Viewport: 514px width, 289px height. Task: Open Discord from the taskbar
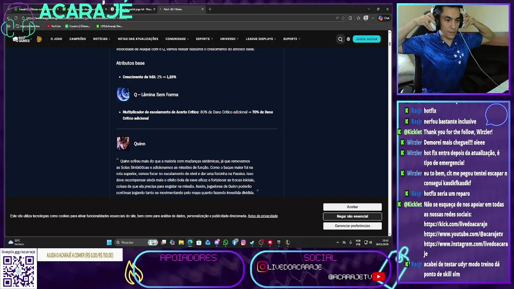pyautogui.click(x=217, y=242)
